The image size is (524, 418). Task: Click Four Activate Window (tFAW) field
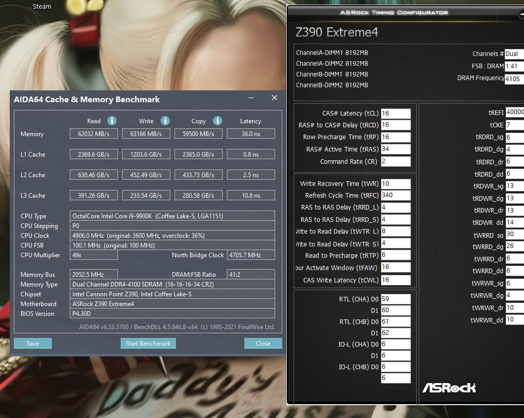tap(396, 267)
